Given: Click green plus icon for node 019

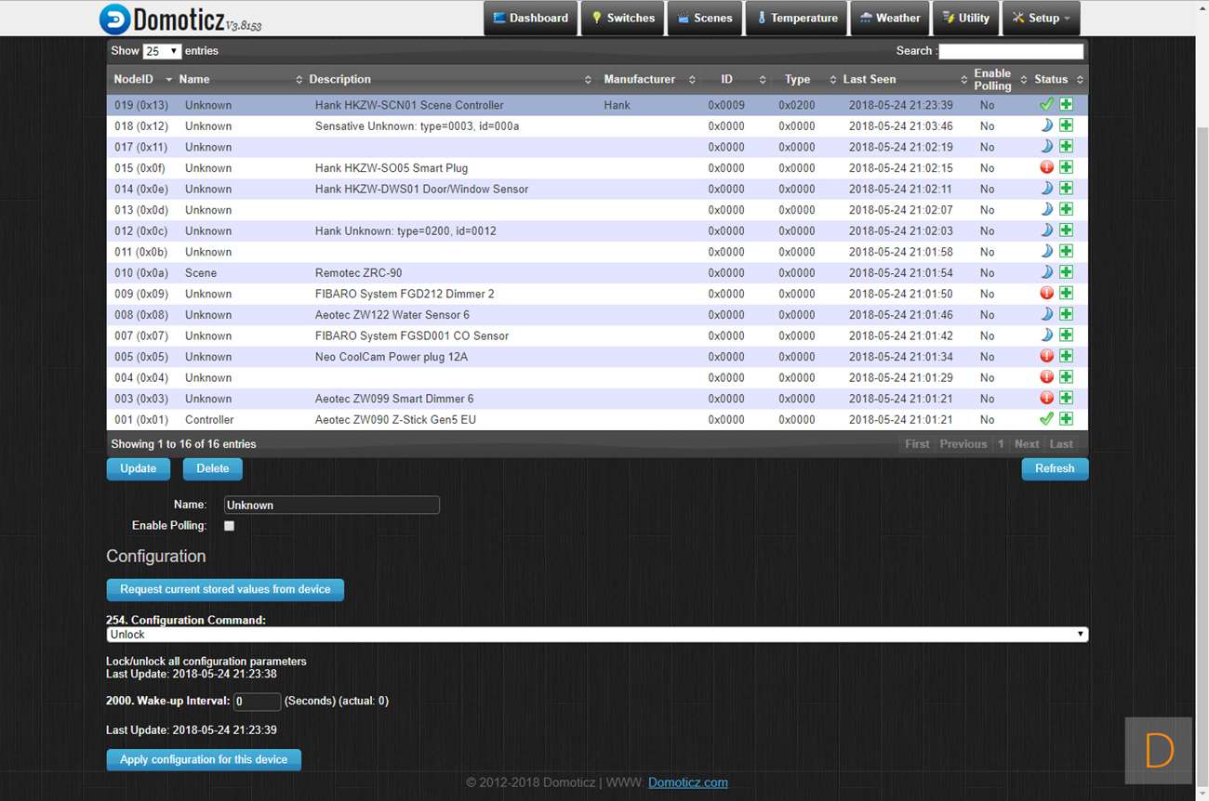Looking at the screenshot, I should (1066, 105).
